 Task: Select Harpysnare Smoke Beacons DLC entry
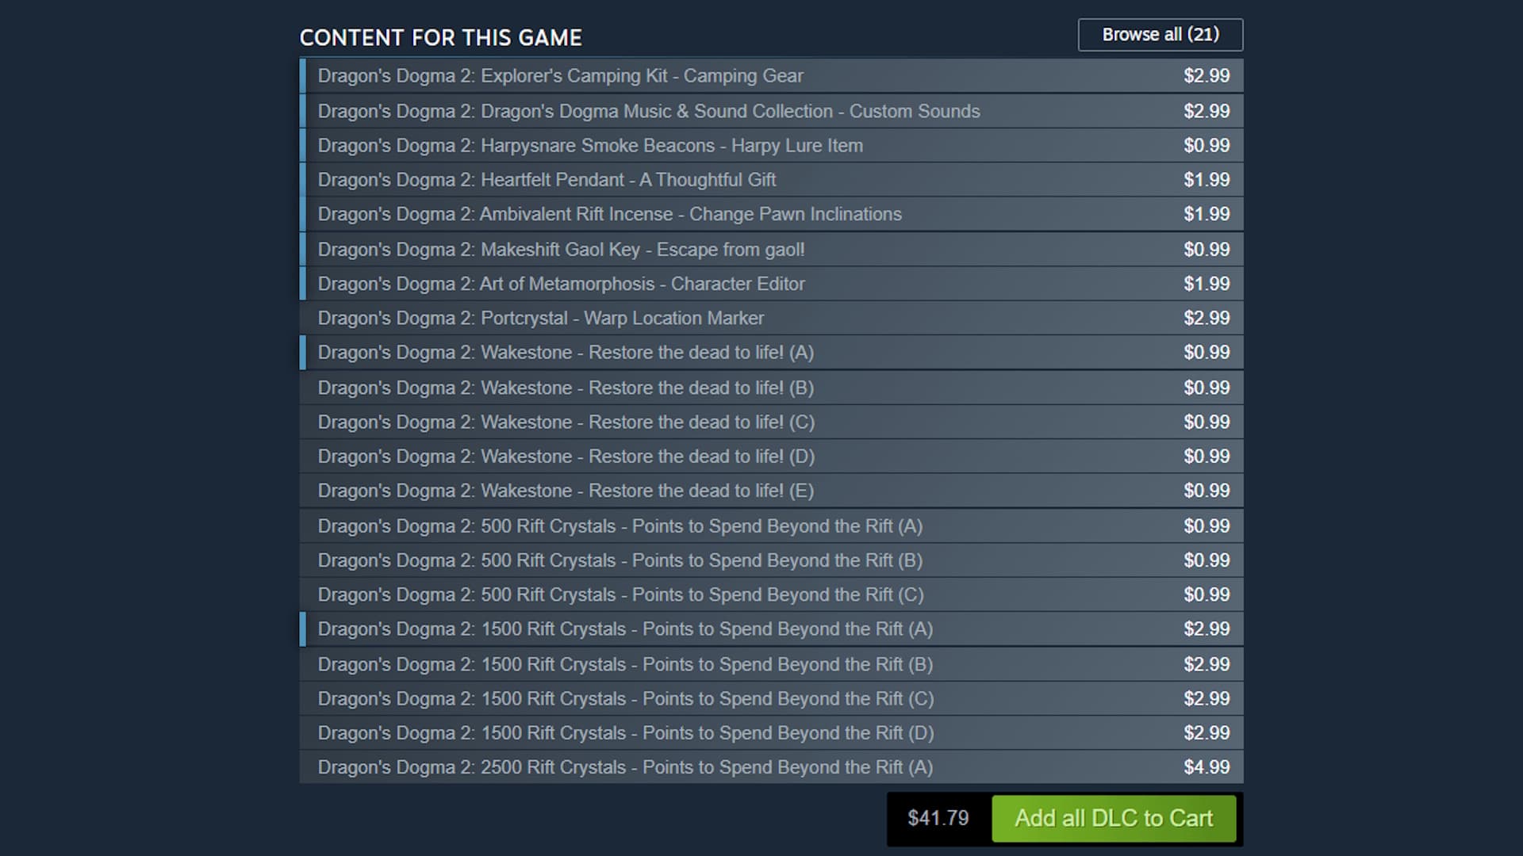(589, 146)
